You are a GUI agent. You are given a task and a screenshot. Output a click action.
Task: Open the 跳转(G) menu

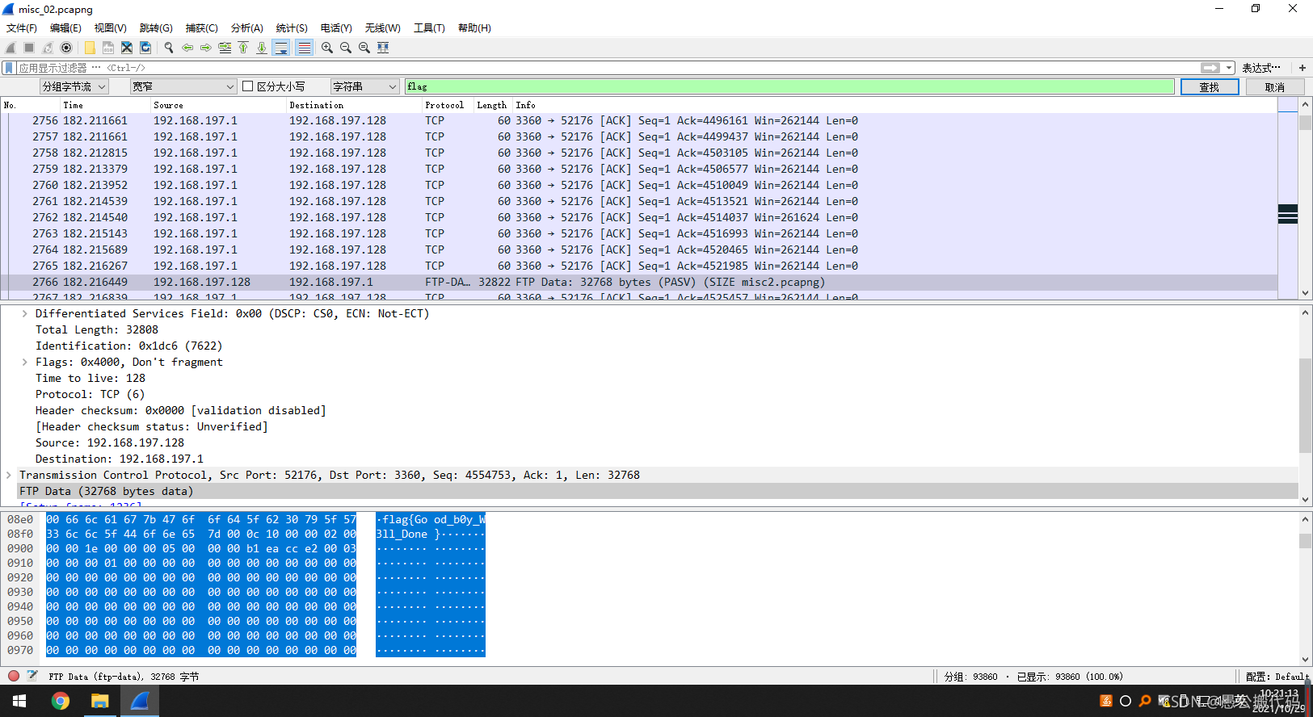pos(156,27)
